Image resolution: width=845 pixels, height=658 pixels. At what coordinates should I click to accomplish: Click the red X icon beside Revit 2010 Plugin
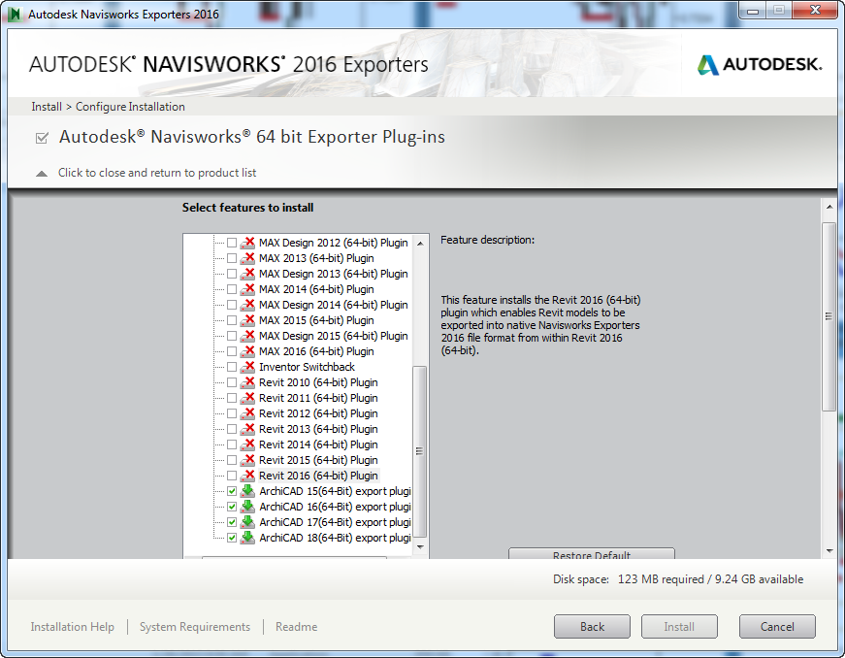click(x=247, y=382)
